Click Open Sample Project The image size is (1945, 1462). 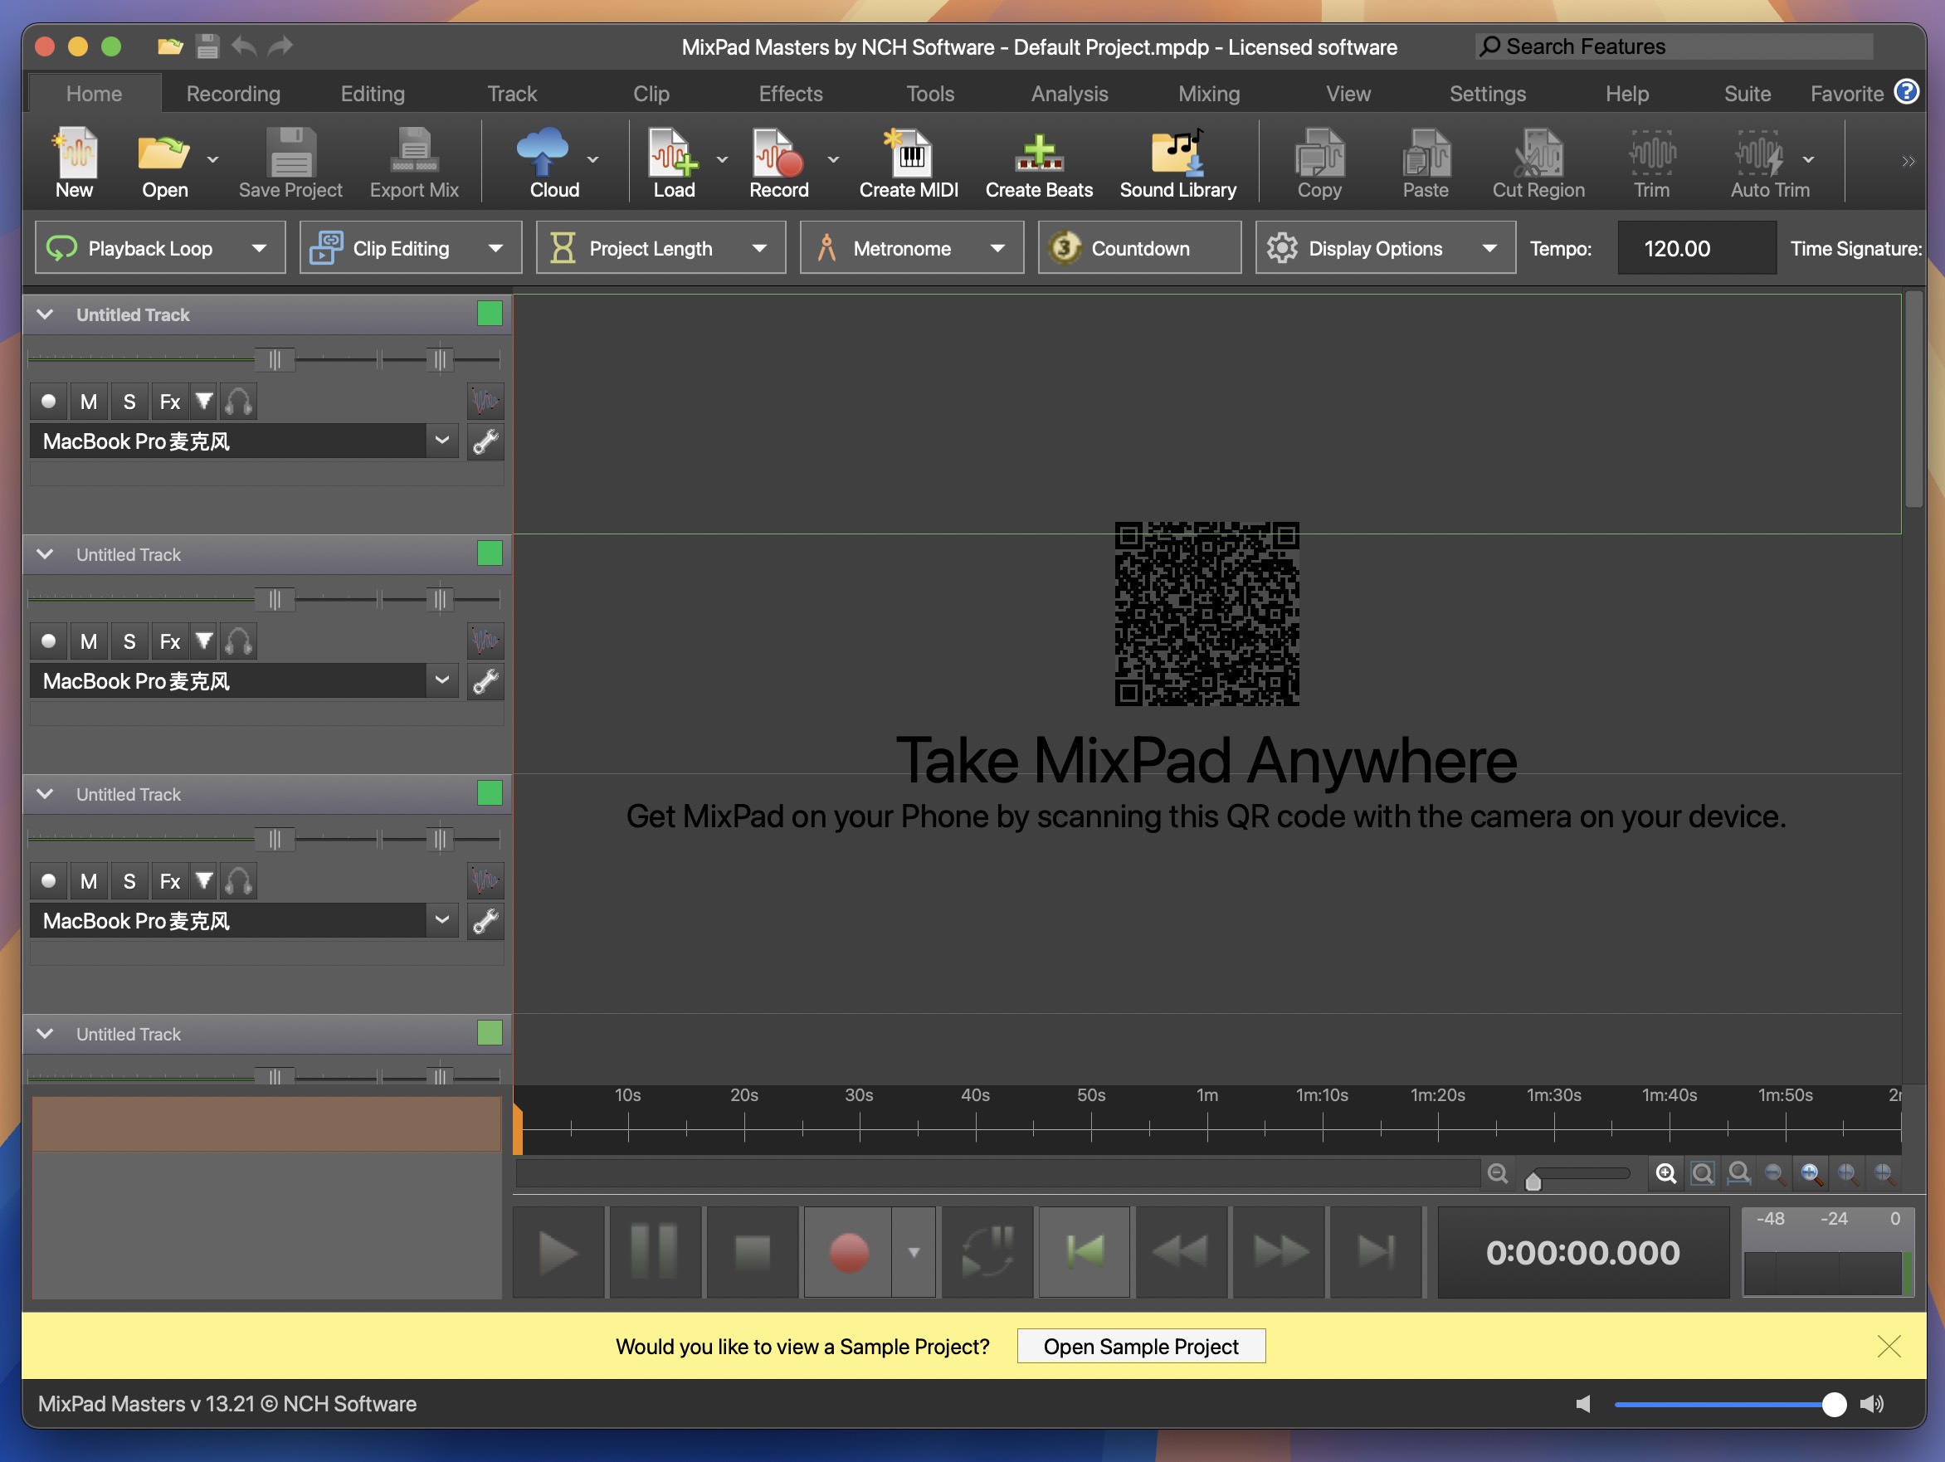(1139, 1346)
